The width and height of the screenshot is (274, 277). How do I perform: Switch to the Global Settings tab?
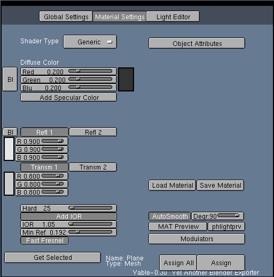(66, 17)
